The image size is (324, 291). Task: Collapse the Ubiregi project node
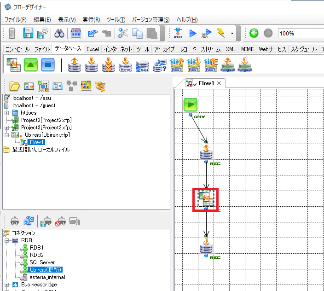(x=6, y=135)
